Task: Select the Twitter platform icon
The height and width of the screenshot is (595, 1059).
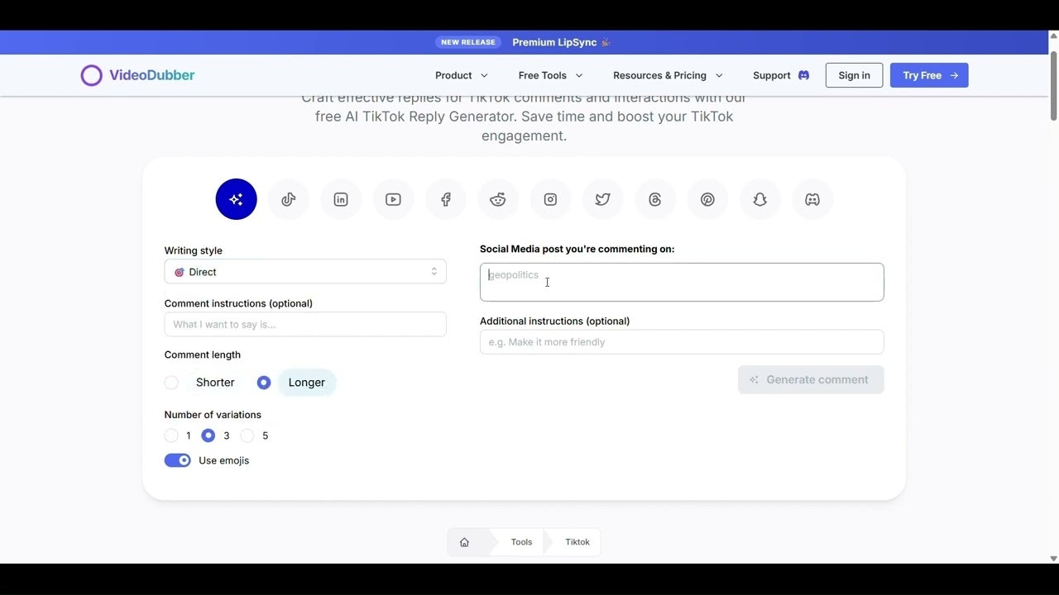Action: pyautogui.click(x=603, y=199)
